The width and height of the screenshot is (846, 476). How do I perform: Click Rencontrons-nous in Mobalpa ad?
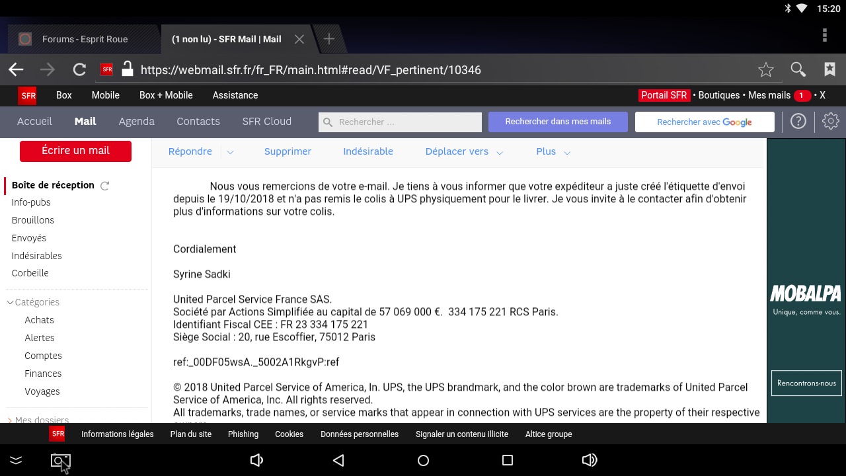806,383
